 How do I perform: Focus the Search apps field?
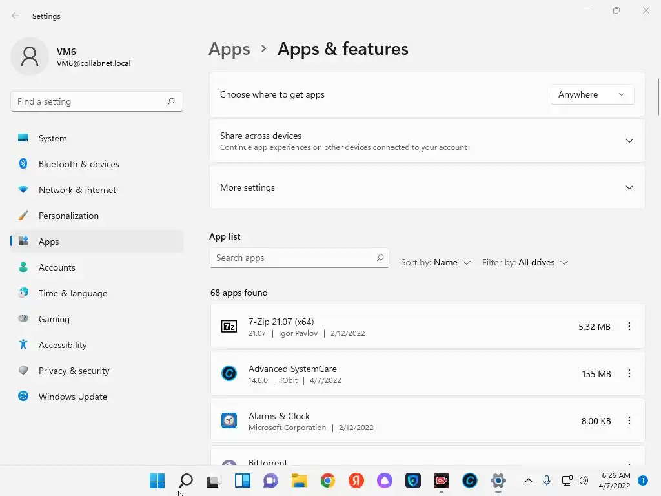click(300, 258)
